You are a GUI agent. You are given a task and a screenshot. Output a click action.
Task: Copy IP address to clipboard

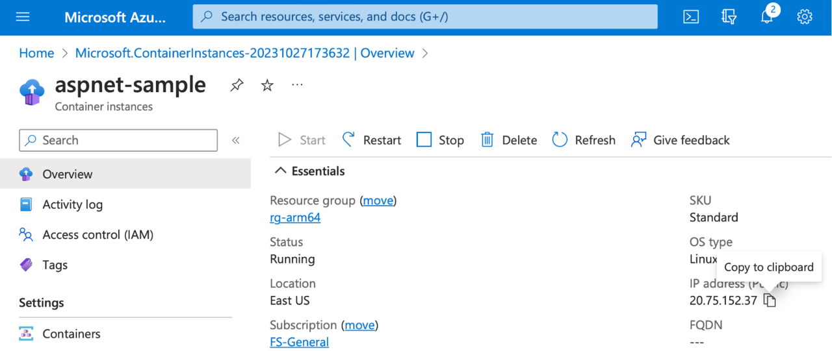point(770,300)
